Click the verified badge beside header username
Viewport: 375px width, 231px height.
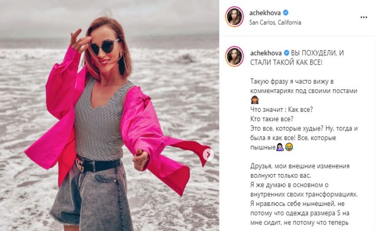coord(286,12)
